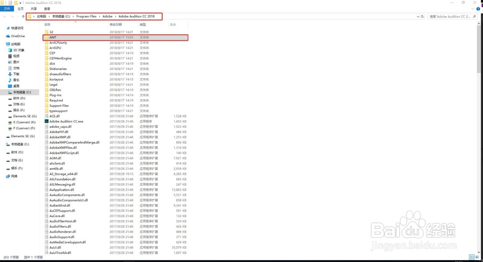
Task: Click new folder icon in title bar toolbar
Action: tap(15, 3)
